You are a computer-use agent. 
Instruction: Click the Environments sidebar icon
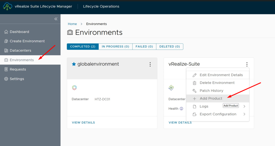tap(6, 60)
